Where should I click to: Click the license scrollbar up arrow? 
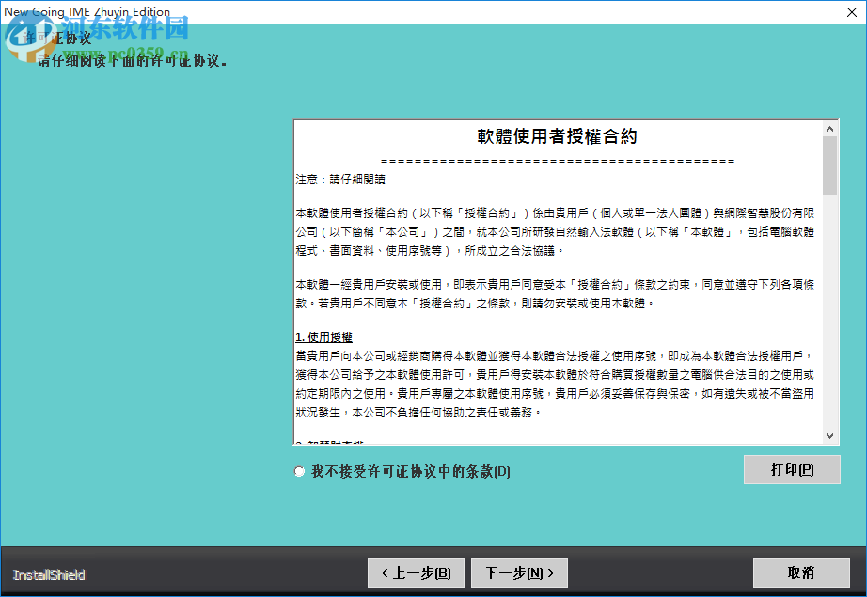point(829,129)
